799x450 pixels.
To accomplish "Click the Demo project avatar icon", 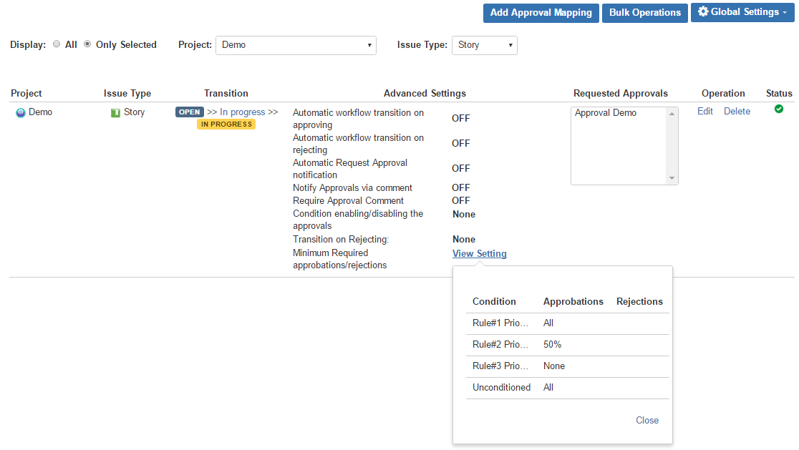I will tap(21, 113).
